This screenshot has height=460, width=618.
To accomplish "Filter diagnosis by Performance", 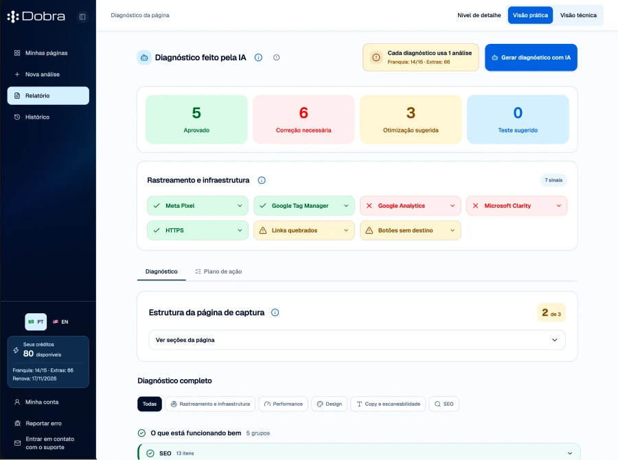I will 284,404.
